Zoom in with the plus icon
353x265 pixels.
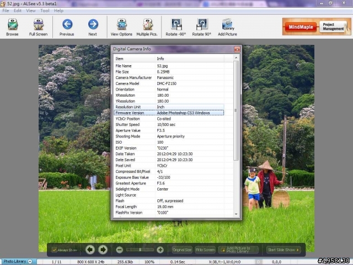(160, 250)
